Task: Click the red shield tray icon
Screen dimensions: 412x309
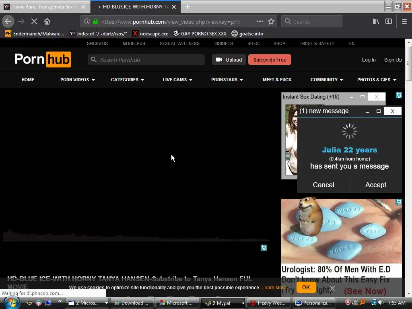Action: tap(348, 303)
